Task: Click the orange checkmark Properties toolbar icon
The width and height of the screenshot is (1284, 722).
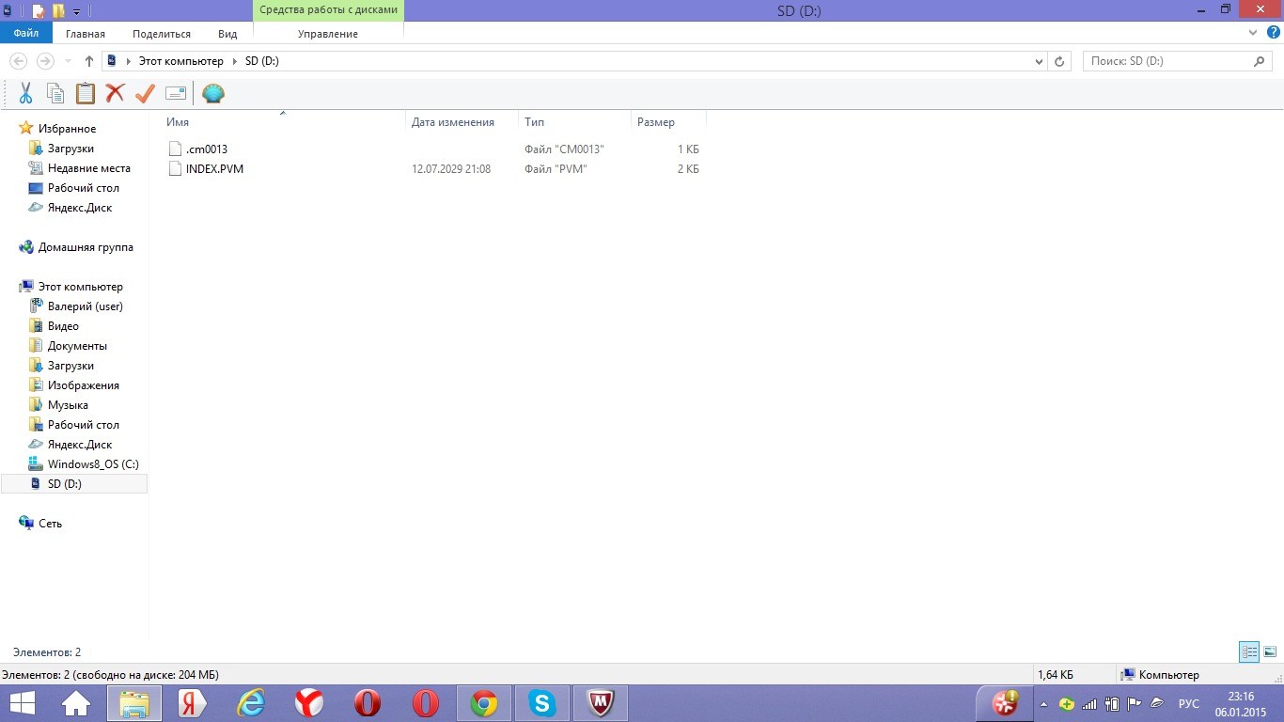Action: [x=145, y=93]
